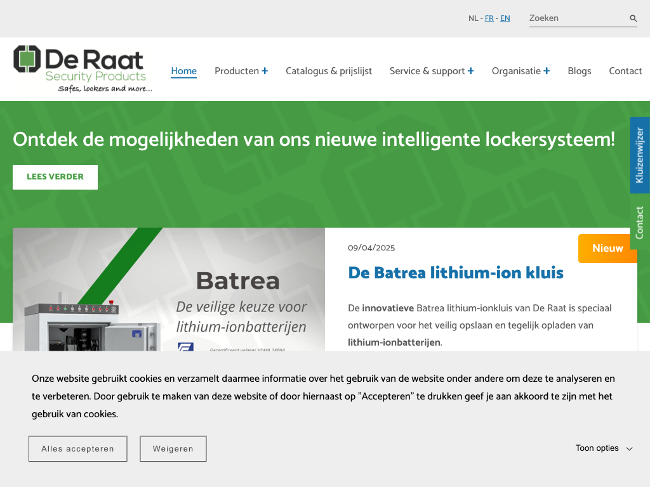
Task: Focus the Zoeken search field
Action: 574,18
